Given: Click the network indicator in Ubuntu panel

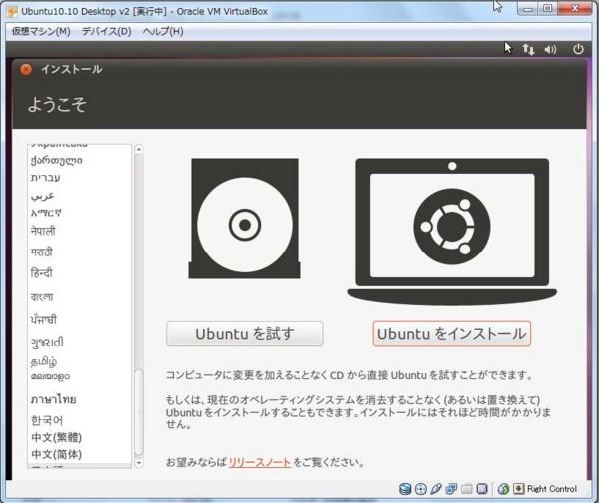Looking at the screenshot, I should (529, 49).
